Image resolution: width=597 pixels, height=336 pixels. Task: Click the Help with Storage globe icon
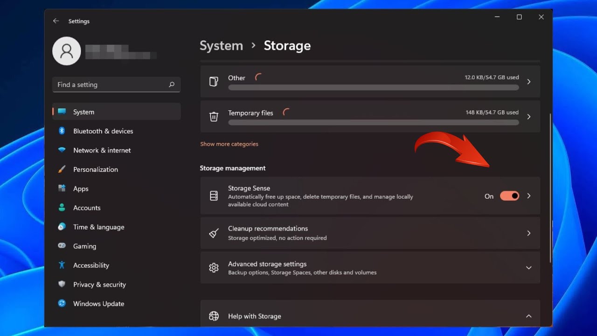(214, 316)
